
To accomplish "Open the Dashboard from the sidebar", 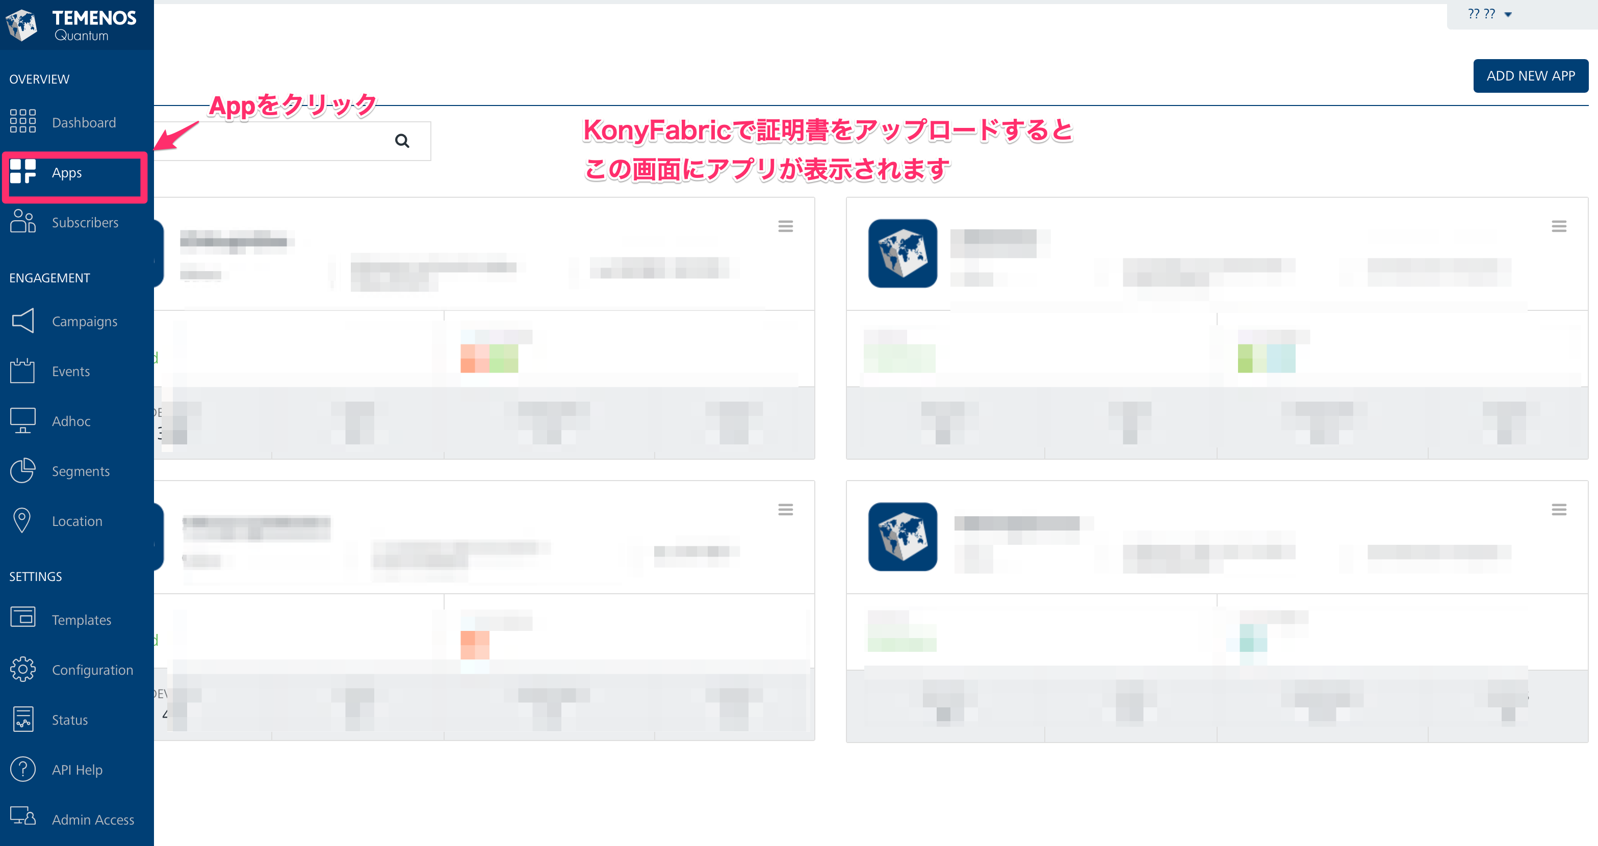I will 83,122.
